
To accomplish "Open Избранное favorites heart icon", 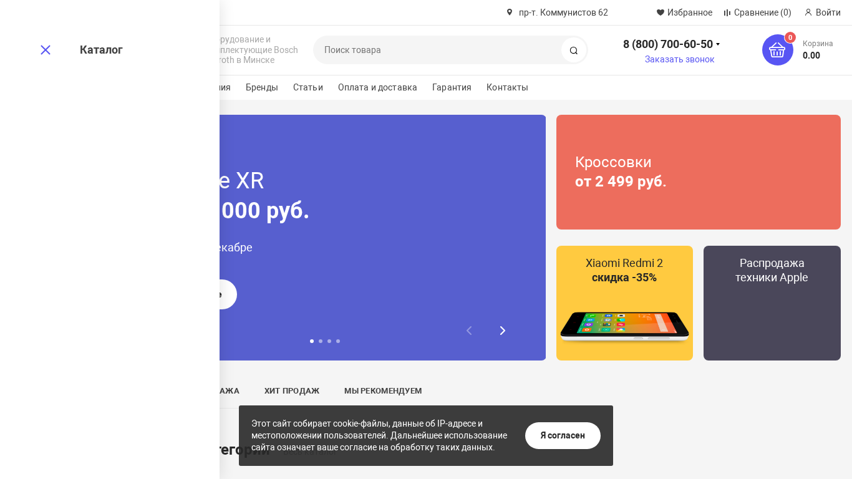I will [661, 12].
